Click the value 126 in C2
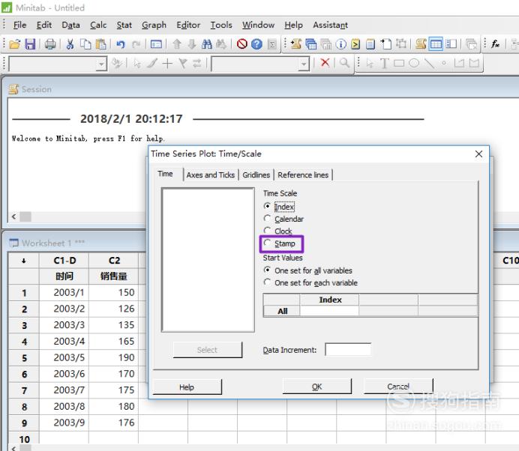 tap(114, 309)
